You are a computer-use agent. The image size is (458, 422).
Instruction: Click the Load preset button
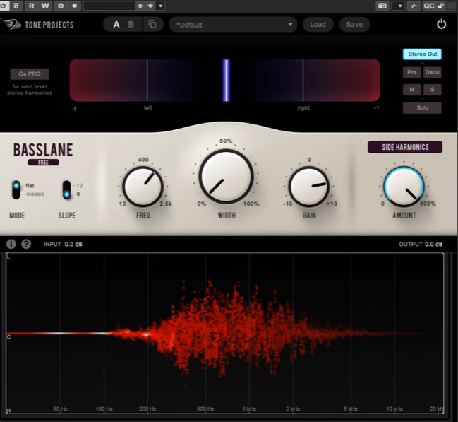(x=318, y=24)
